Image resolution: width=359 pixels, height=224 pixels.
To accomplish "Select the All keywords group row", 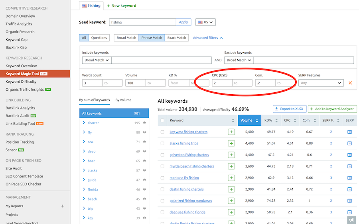I will (114, 113).
